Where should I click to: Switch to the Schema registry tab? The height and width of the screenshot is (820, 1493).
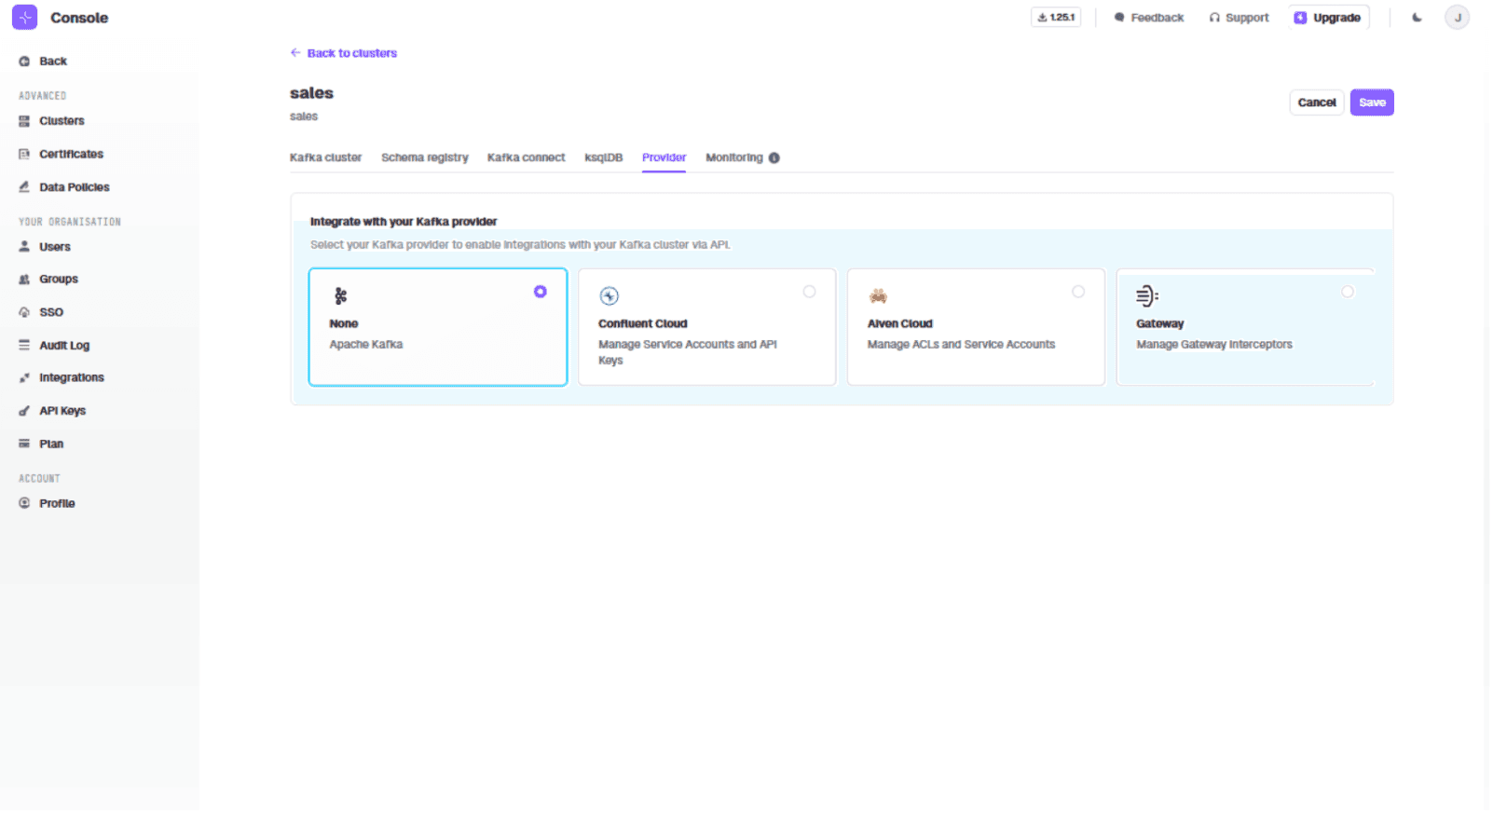point(424,158)
